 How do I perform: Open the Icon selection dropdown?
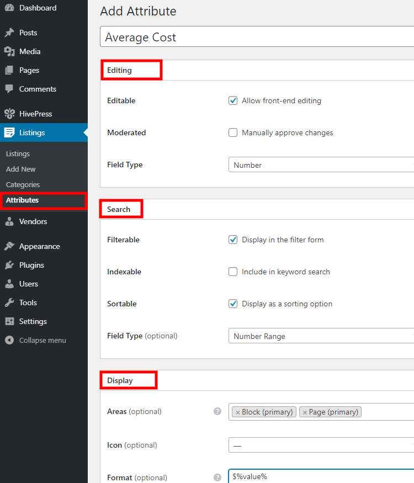pyautogui.click(x=321, y=445)
